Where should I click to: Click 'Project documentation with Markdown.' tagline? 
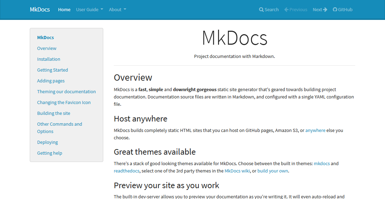234,56
